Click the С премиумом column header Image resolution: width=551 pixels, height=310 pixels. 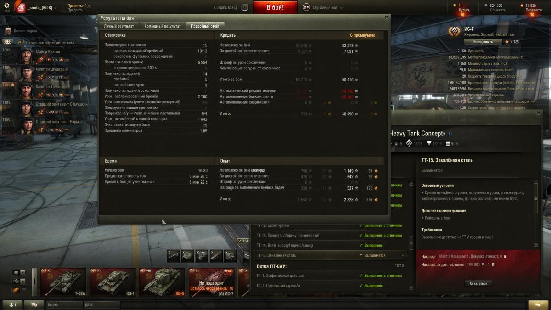point(362,35)
